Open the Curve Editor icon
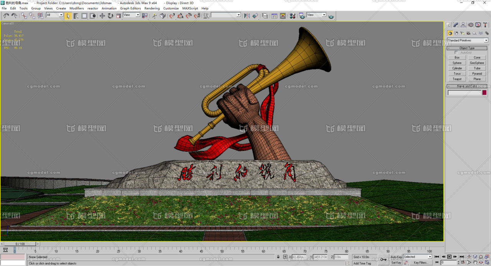The width and height of the screenshot is (491, 266). pos(274,16)
